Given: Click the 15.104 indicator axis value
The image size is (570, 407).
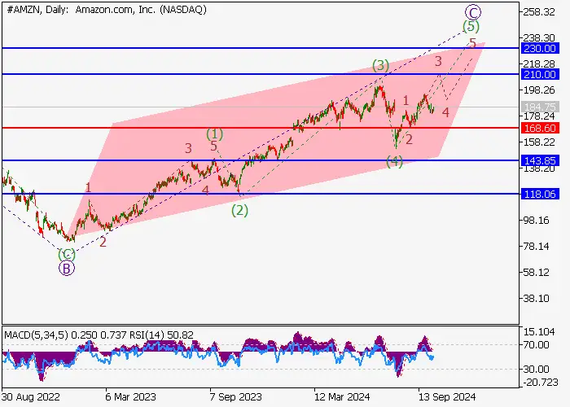Looking at the screenshot, I should click(x=539, y=332).
